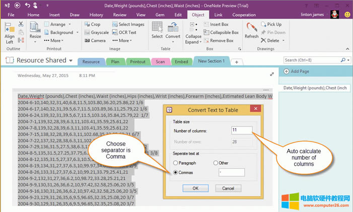353x212 pixels.
Task: Select the Paragraph separator radio button
Action: tap(176, 163)
